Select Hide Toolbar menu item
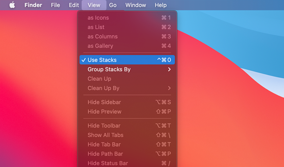This screenshot has height=167, width=284. click(127, 126)
